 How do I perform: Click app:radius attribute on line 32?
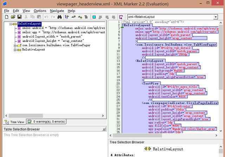[x=161, y=123]
